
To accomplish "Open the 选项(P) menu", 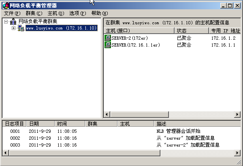I will (x=78, y=13).
